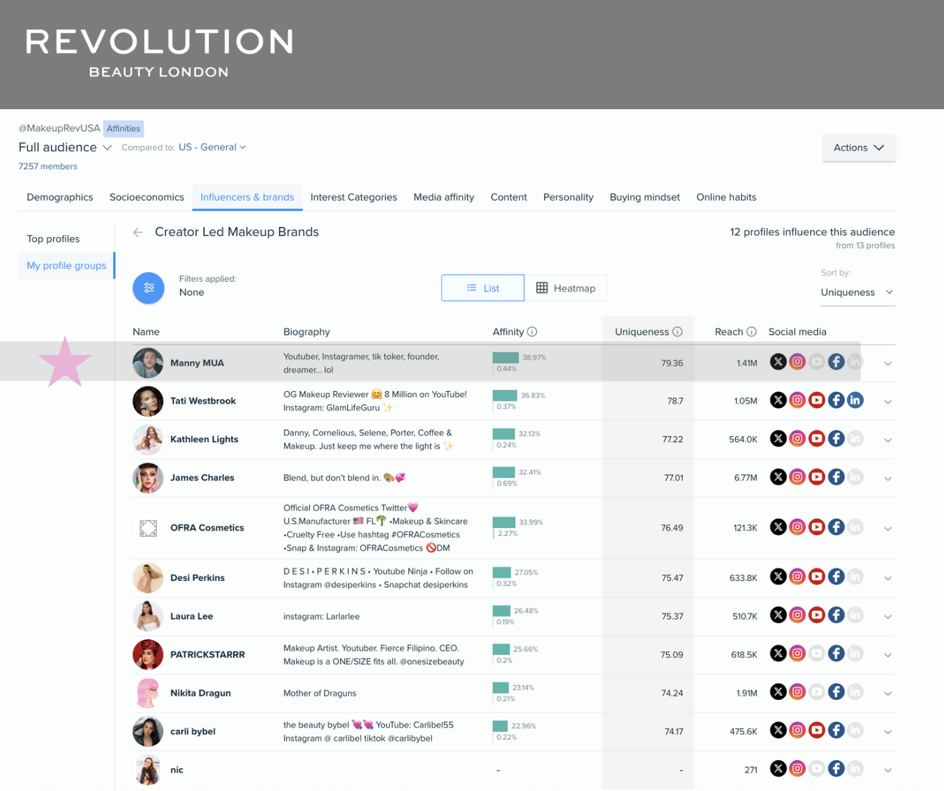Click the Tati Westbrook name
This screenshot has height=791, width=944.
(x=203, y=401)
